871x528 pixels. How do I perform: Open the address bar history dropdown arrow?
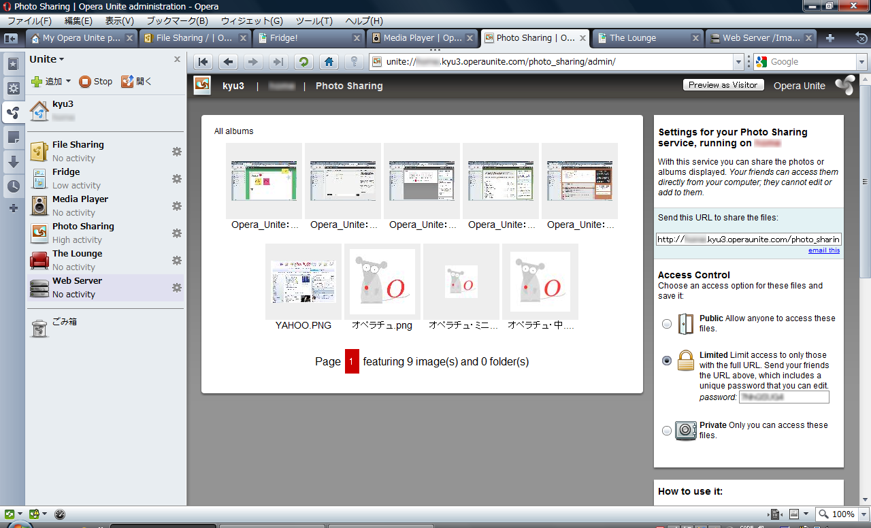[x=739, y=62]
